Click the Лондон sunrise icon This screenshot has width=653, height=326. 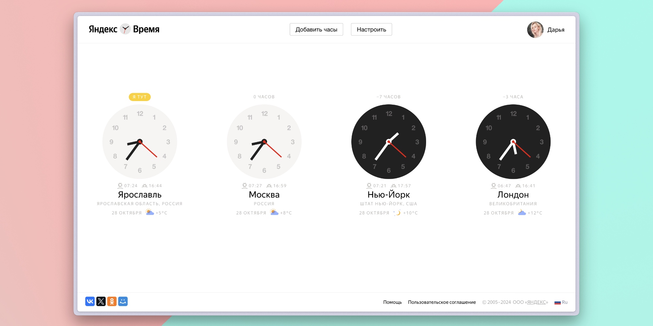click(494, 185)
